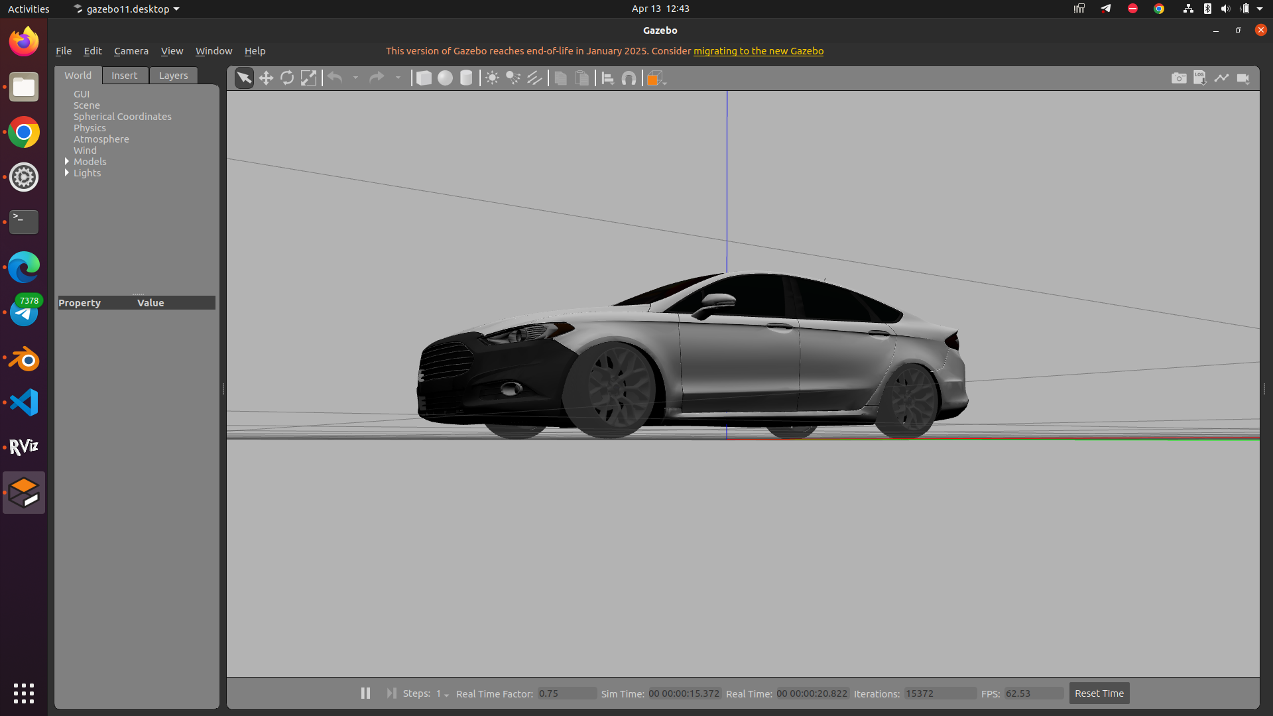
Task: Open the gazebo11.desktop app menu dropdown
Action: point(126,9)
